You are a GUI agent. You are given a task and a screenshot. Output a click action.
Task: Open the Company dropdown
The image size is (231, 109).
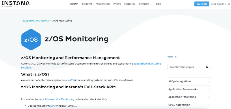(x=145, y=4)
